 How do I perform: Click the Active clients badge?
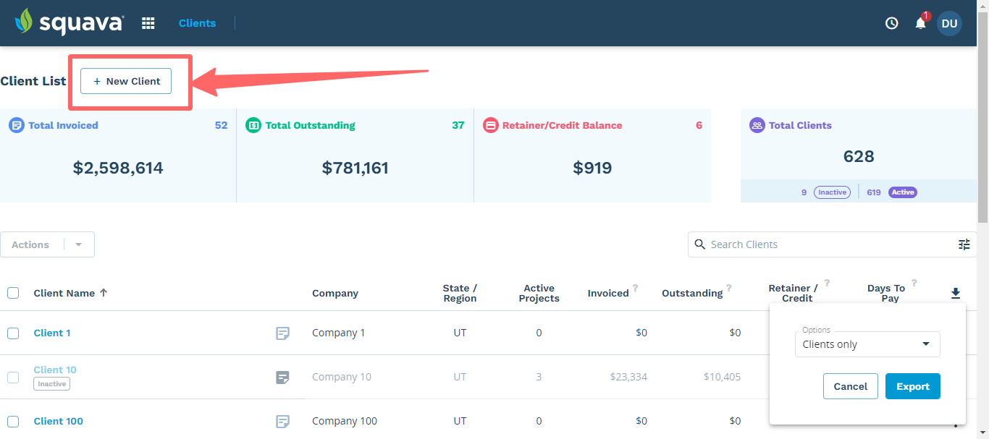coord(903,192)
